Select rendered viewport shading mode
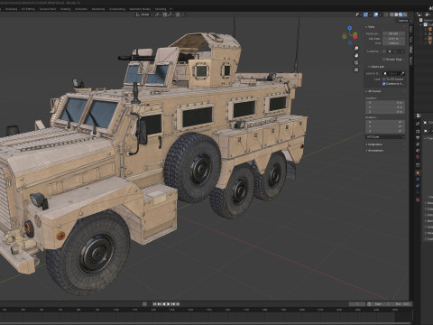This screenshot has height=325, width=433. pos(405,14)
